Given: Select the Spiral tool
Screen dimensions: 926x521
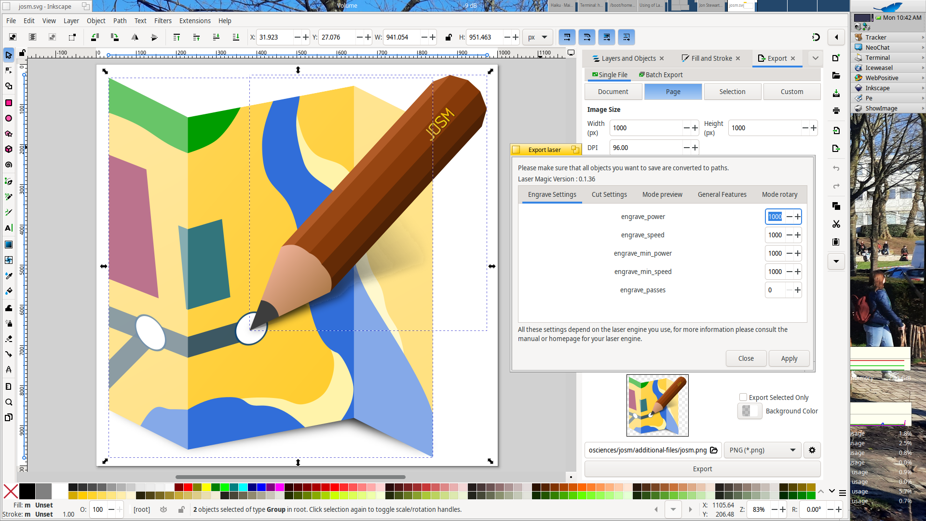Looking at the screenshot, I should click(x=9, y=165).
